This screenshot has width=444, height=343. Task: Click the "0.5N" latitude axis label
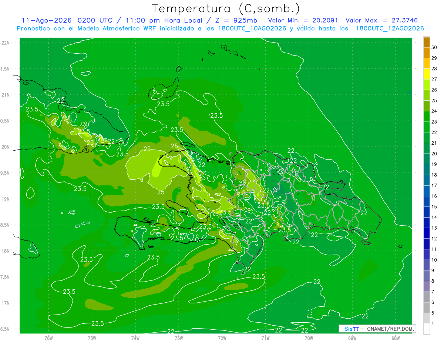6,121
